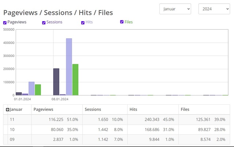Select the Files column header
234x147 pixels.
coord(185,109)
